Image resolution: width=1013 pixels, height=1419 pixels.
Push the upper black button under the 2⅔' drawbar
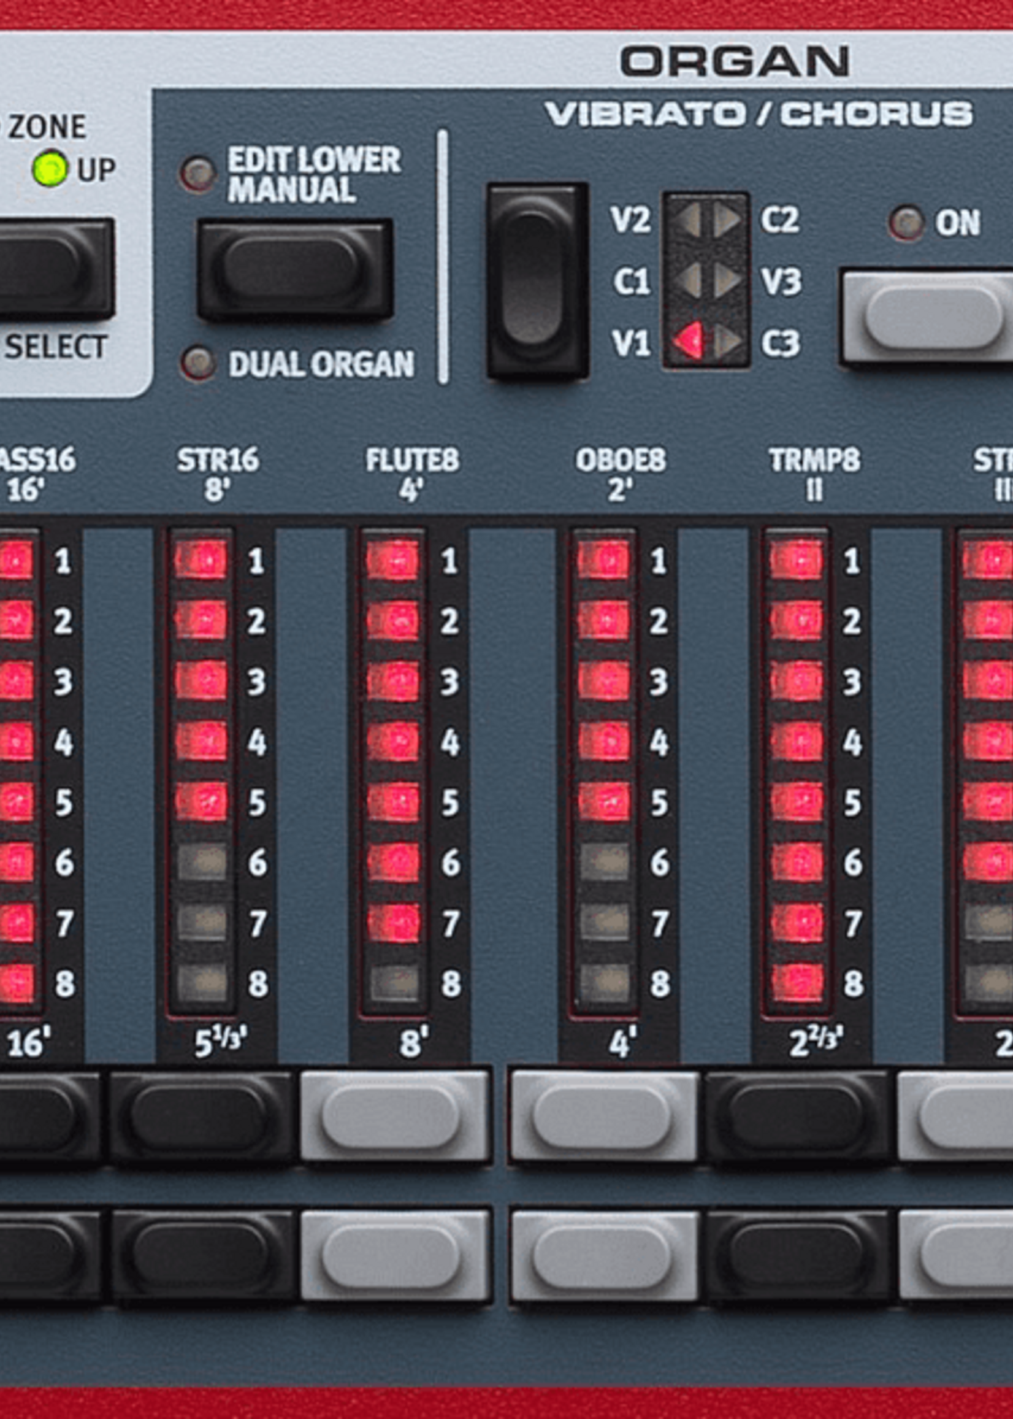tap(798, 1117)
